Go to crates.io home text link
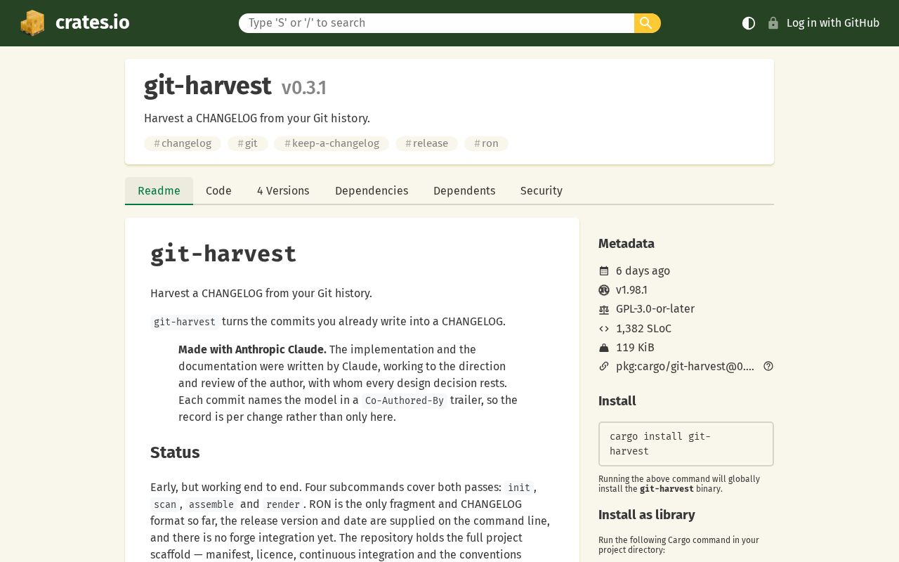 point(93,22)
